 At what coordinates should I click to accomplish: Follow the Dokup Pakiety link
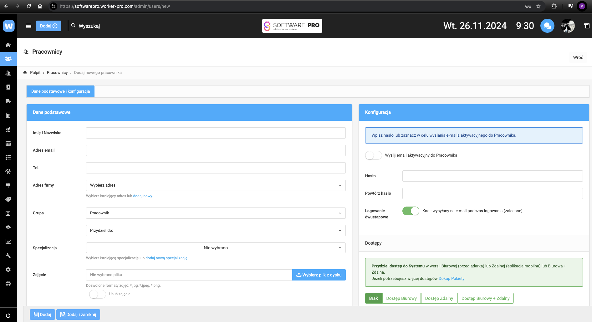(451, 279)
